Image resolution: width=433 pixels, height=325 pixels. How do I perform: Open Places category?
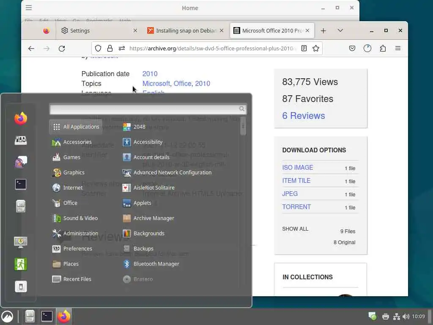pos(66,264)
